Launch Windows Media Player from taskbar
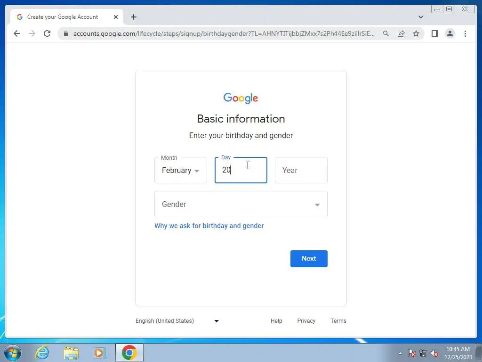Screen dimensions: 482x362 pos(100,353)
